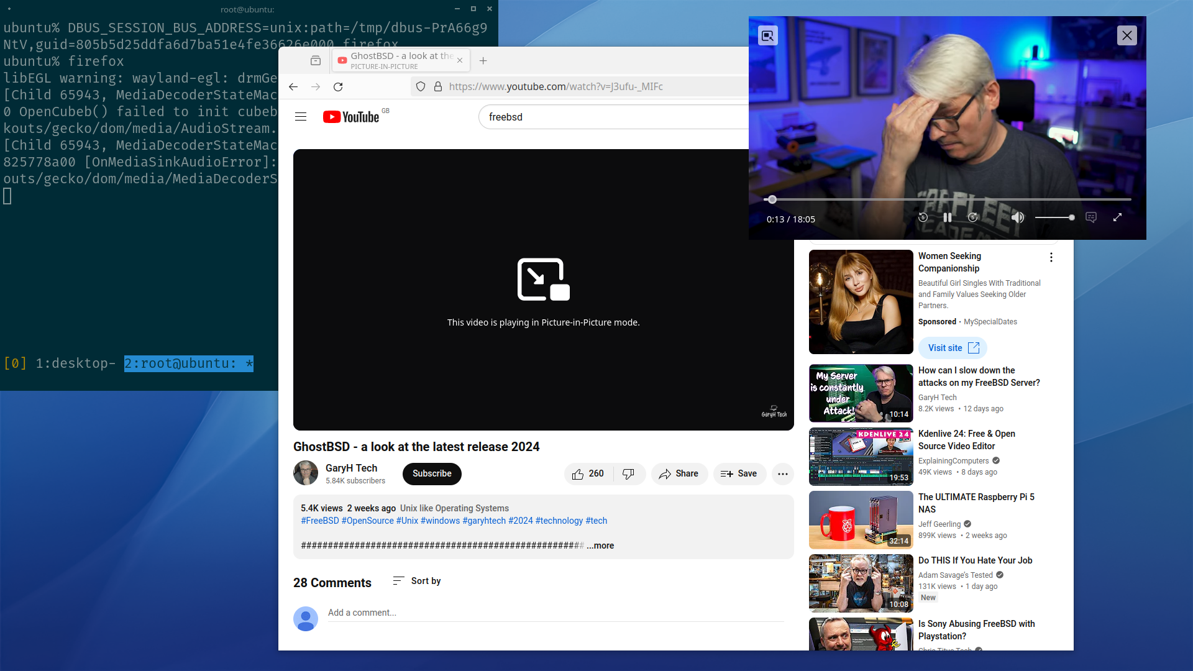The width and height of the screenshot is (1193, 671).
Task: Click the #OpenSource hashtag
Action: click(368, 521)
